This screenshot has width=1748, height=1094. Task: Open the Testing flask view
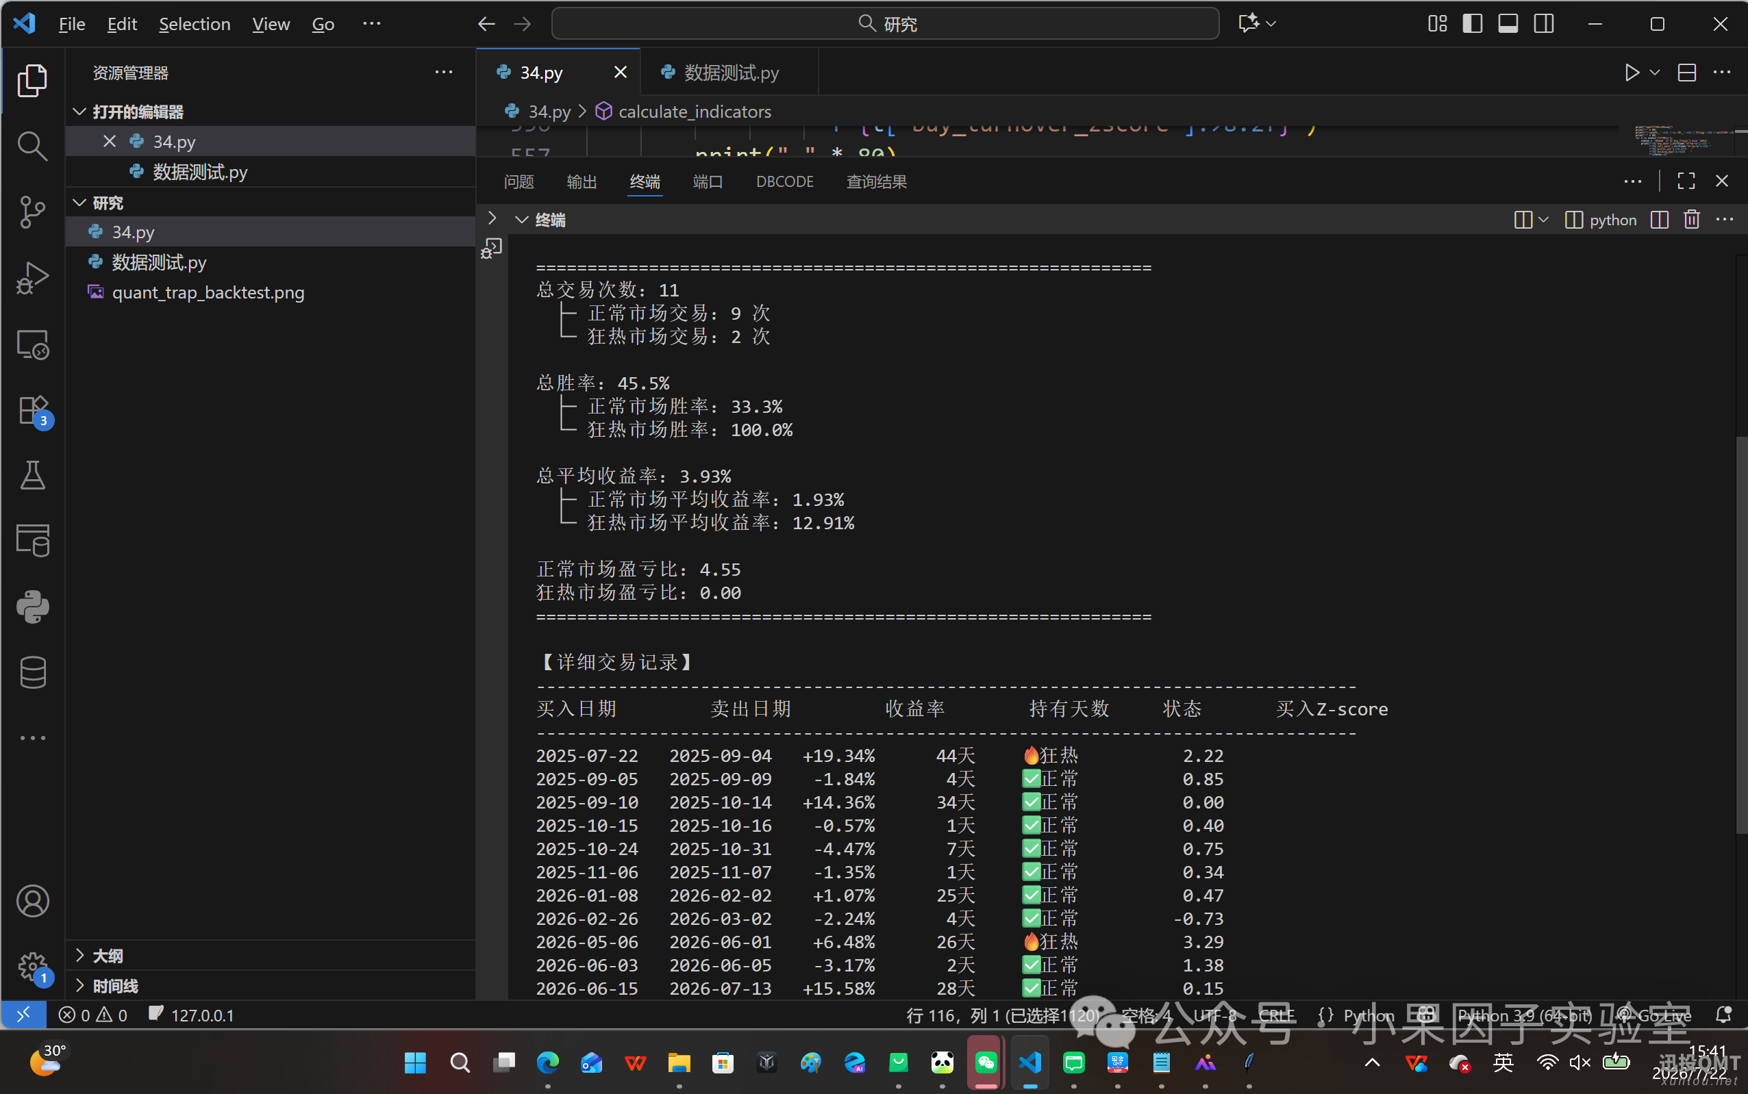[32, 475]
